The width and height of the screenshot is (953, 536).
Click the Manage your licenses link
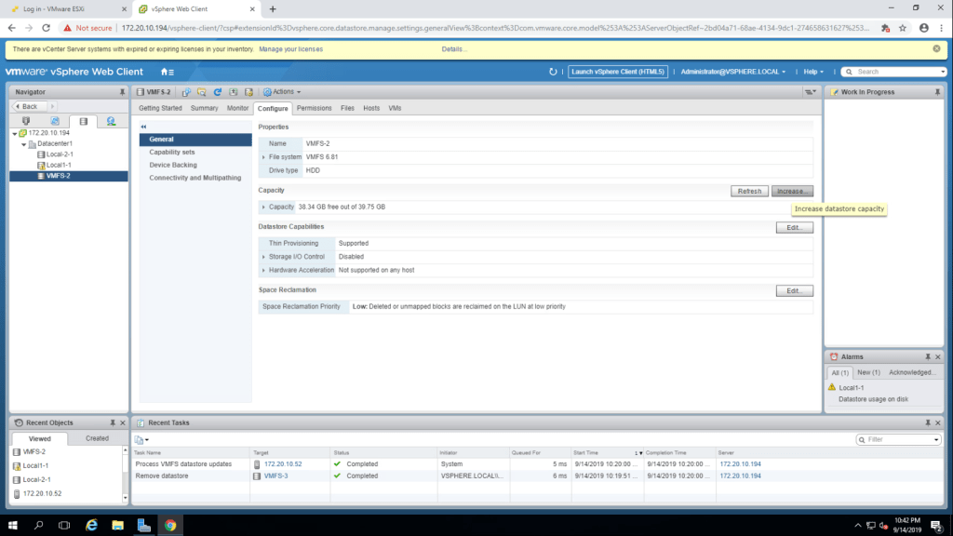(290, 48)
